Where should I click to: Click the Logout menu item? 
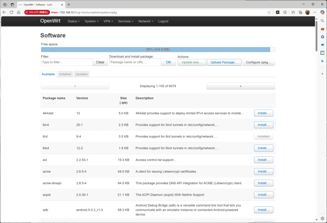(x=163, y=21)
